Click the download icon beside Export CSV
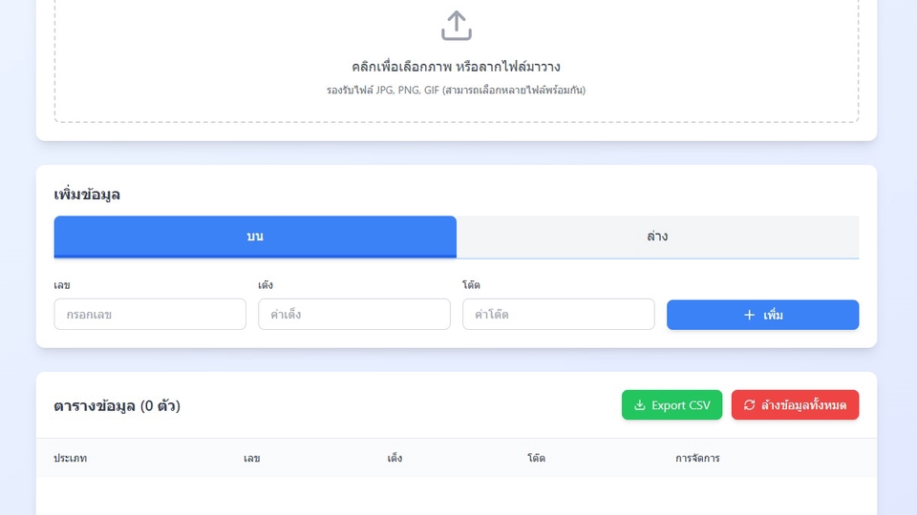The height and width of the screenshot is (515, 917). pos(640,405)
